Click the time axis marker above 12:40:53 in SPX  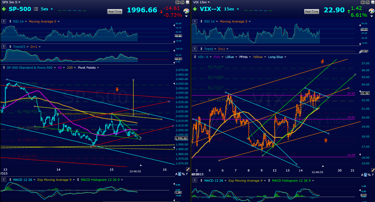(x=141, y=165)
